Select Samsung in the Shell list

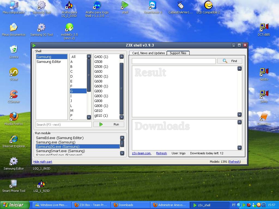tap(51, 57)
